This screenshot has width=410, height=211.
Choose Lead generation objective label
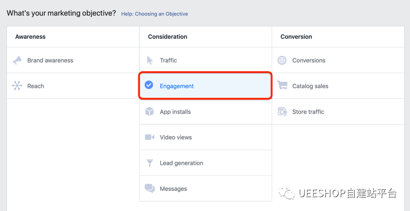(x=181, y=163)
